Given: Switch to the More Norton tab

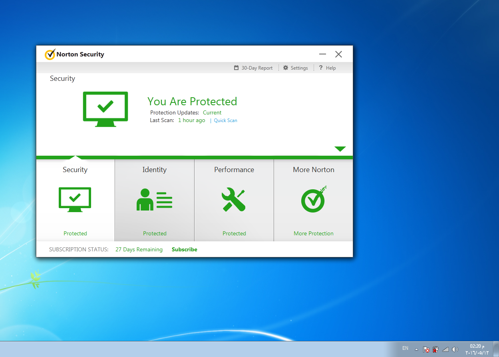Looking at the screenshot, I should point(314,200).
